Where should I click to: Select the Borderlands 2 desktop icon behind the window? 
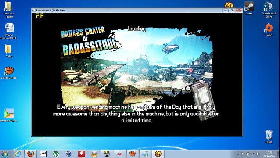pos(229,5)
